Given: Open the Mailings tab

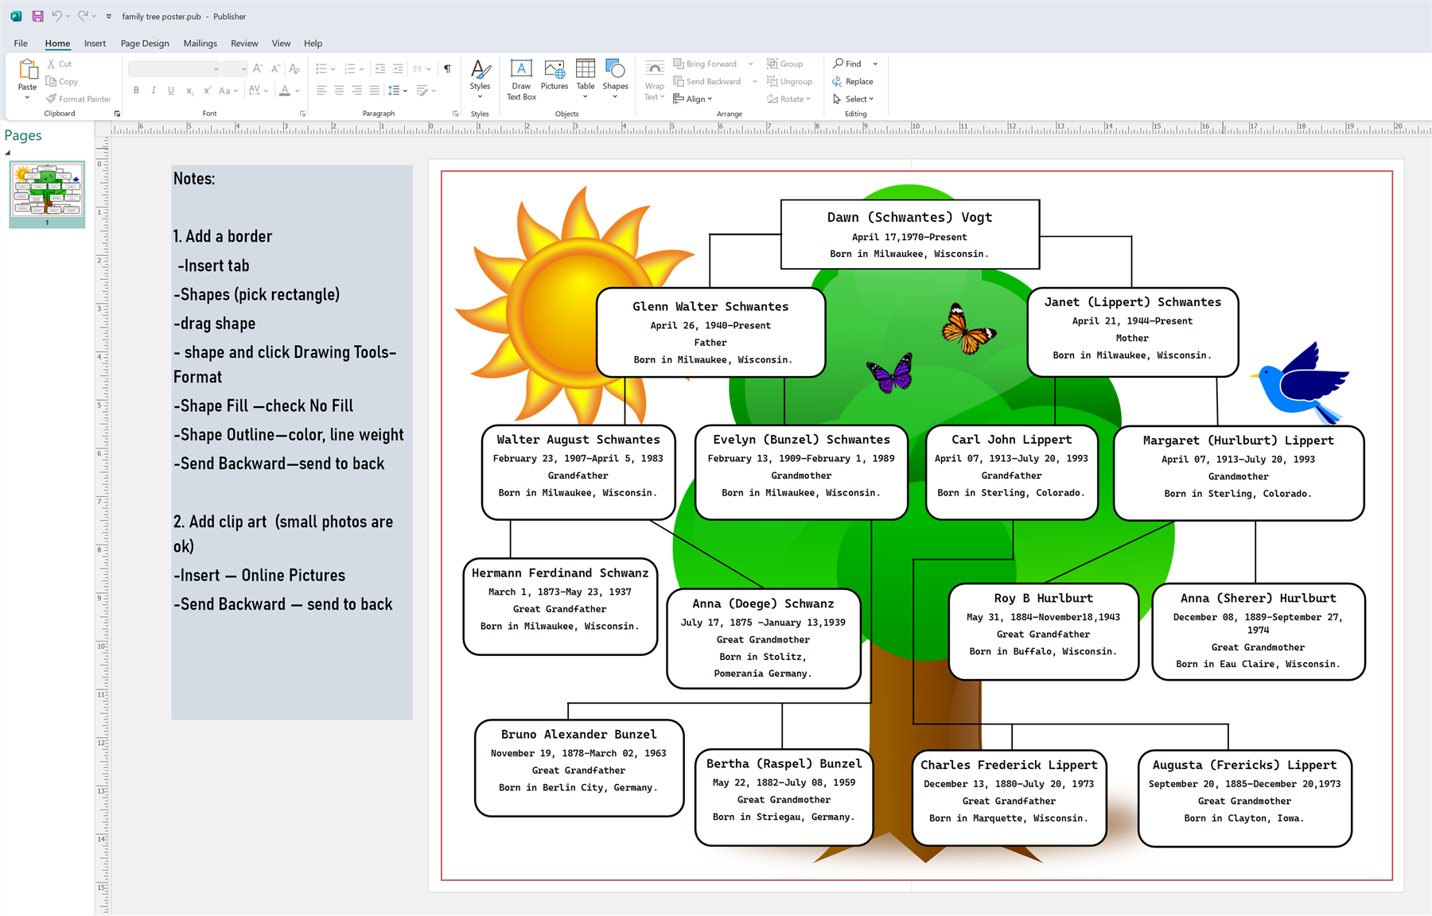Looking at the screenshot, I should pos(200,43).
